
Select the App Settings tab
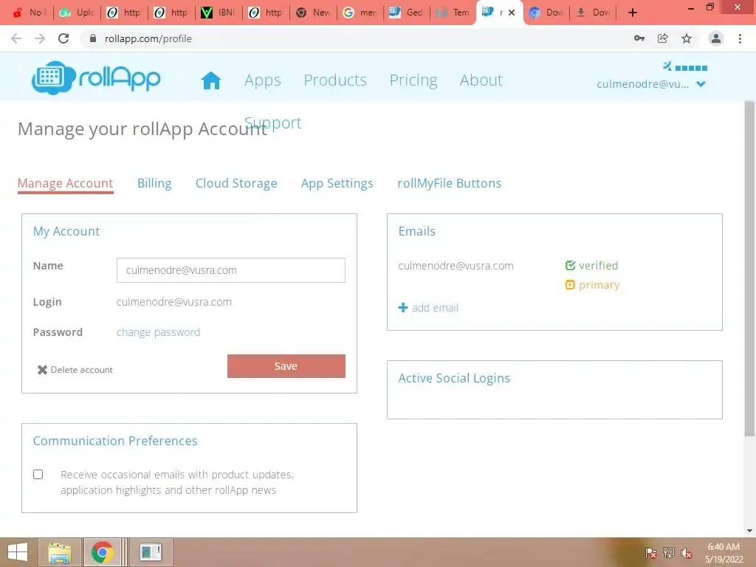point(337,183)
